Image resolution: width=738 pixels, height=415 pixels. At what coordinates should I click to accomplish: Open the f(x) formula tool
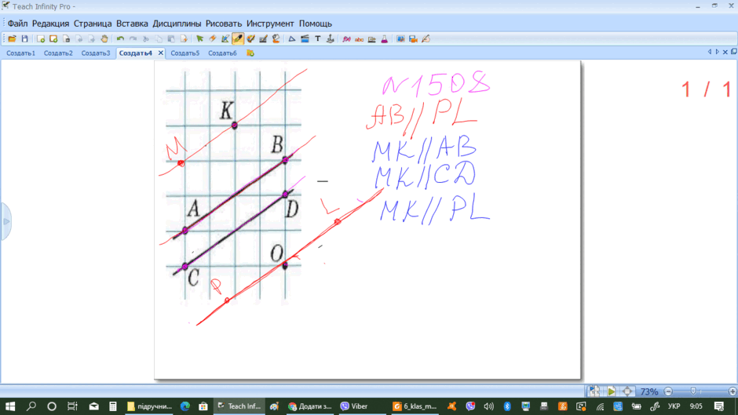(x=346, y=39)
